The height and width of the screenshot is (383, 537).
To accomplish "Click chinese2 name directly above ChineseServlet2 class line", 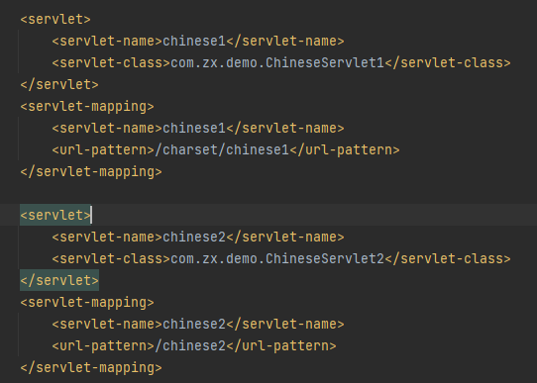I will click(194, 237).
